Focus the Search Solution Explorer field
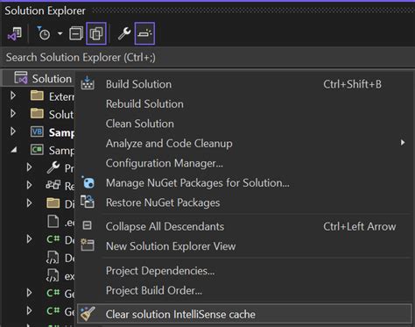Screen dimensions: 415x327 (207, 57)
